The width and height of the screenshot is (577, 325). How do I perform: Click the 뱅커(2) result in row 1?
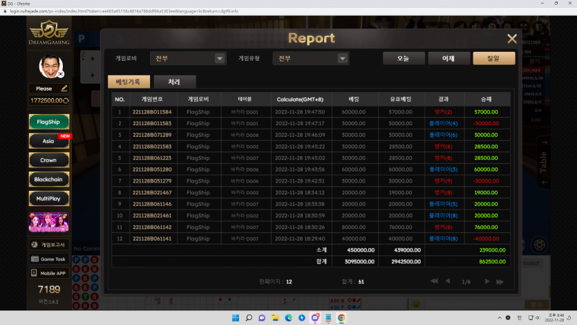point(443,112)
